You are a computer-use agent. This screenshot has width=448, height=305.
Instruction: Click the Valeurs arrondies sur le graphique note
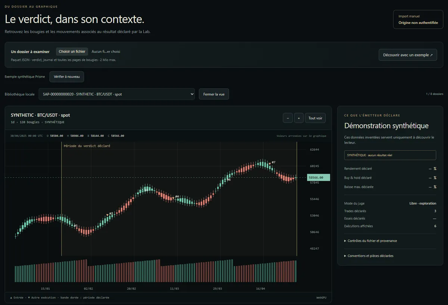(x=301, y=136)
